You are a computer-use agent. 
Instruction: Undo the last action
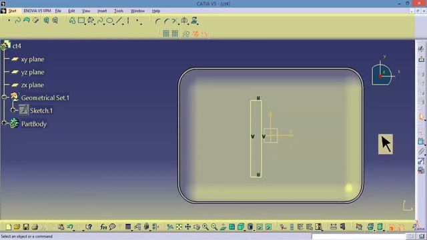point(70,227)
